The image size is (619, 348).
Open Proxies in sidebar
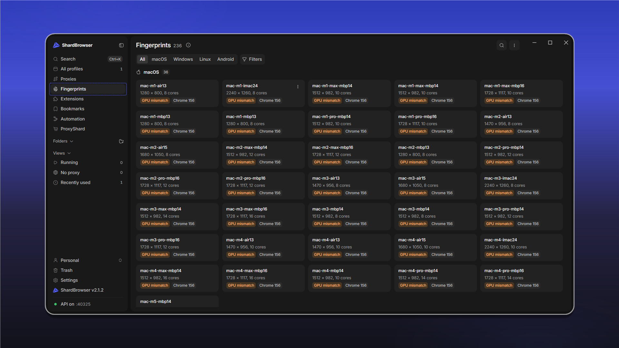[x=88, y=79]
